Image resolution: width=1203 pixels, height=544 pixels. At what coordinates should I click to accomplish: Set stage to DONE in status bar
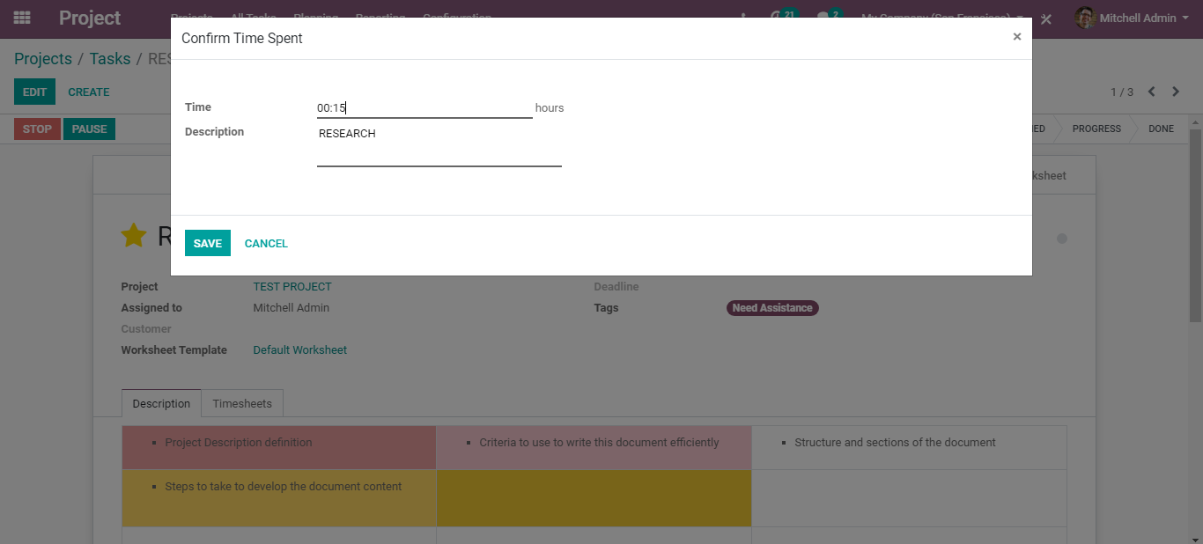point(1161,129)
